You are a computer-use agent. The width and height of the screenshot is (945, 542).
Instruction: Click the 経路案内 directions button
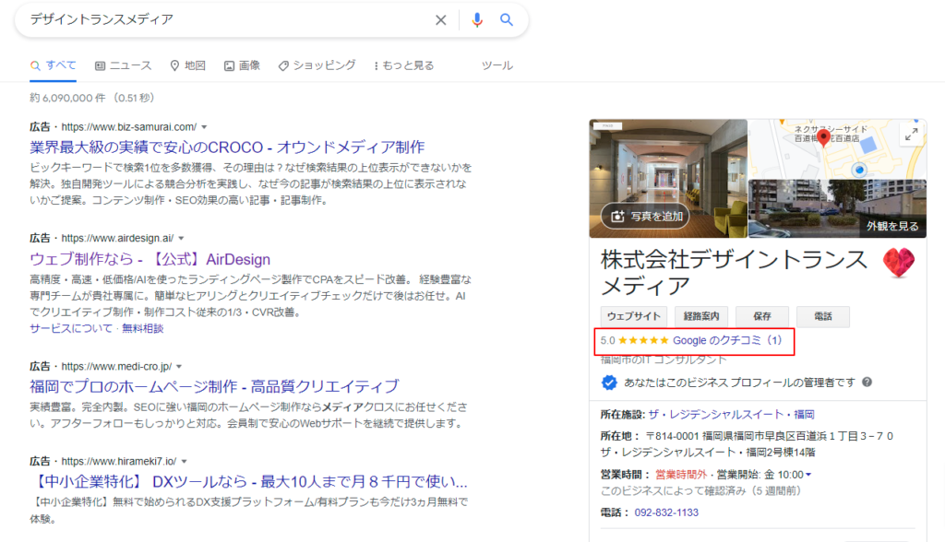tap(701, 316)
